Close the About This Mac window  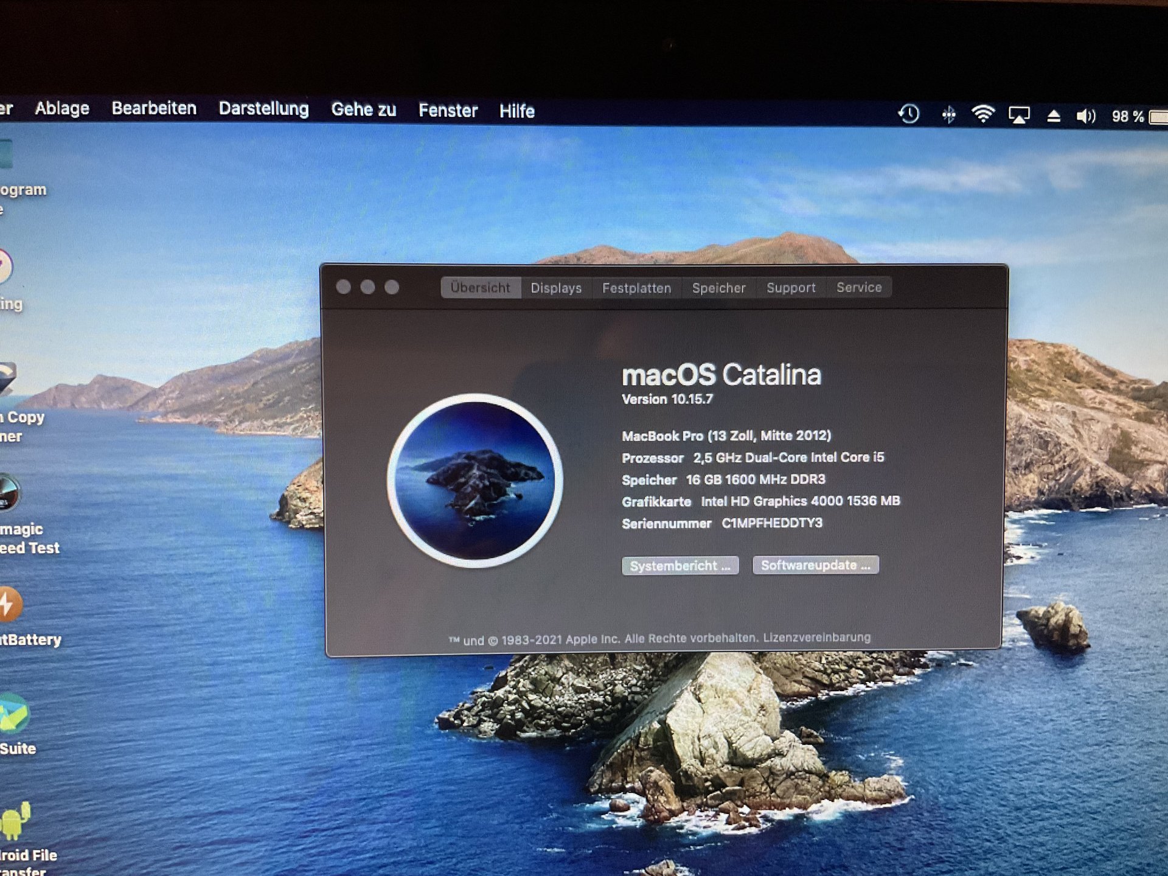tap(343, 287)
